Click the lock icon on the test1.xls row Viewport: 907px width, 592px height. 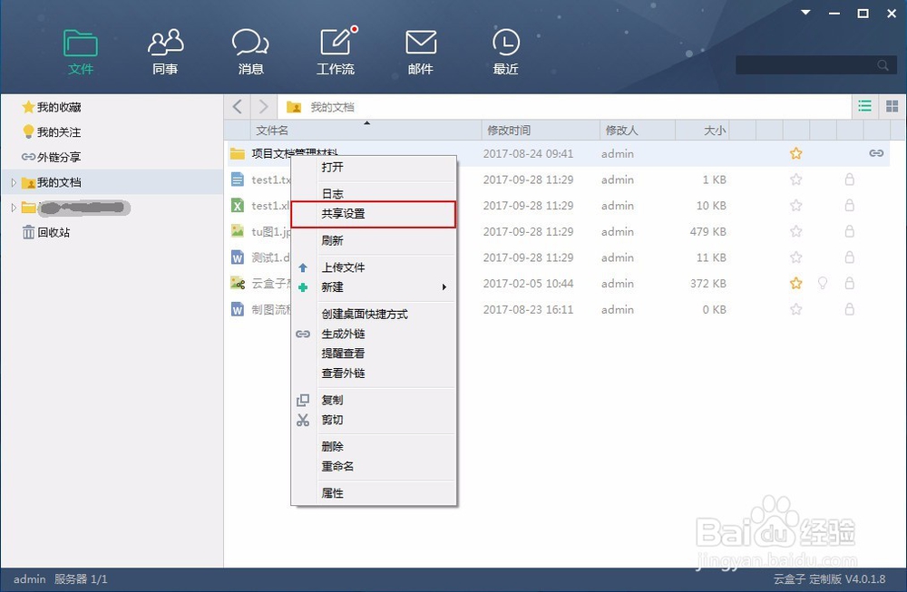(x=850, y=206)
